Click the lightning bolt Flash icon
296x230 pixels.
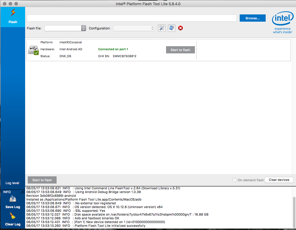pos(12,12)
